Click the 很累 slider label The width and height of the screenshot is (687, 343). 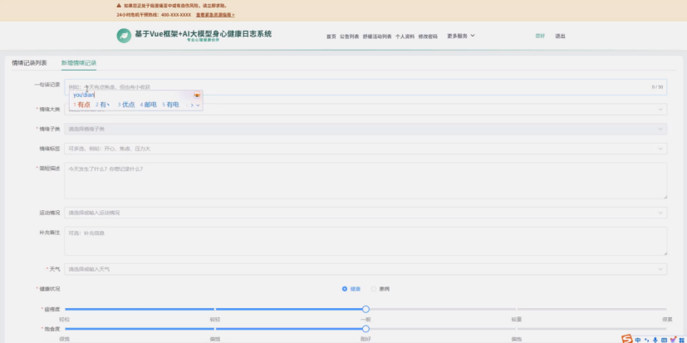tap(667, 320)
